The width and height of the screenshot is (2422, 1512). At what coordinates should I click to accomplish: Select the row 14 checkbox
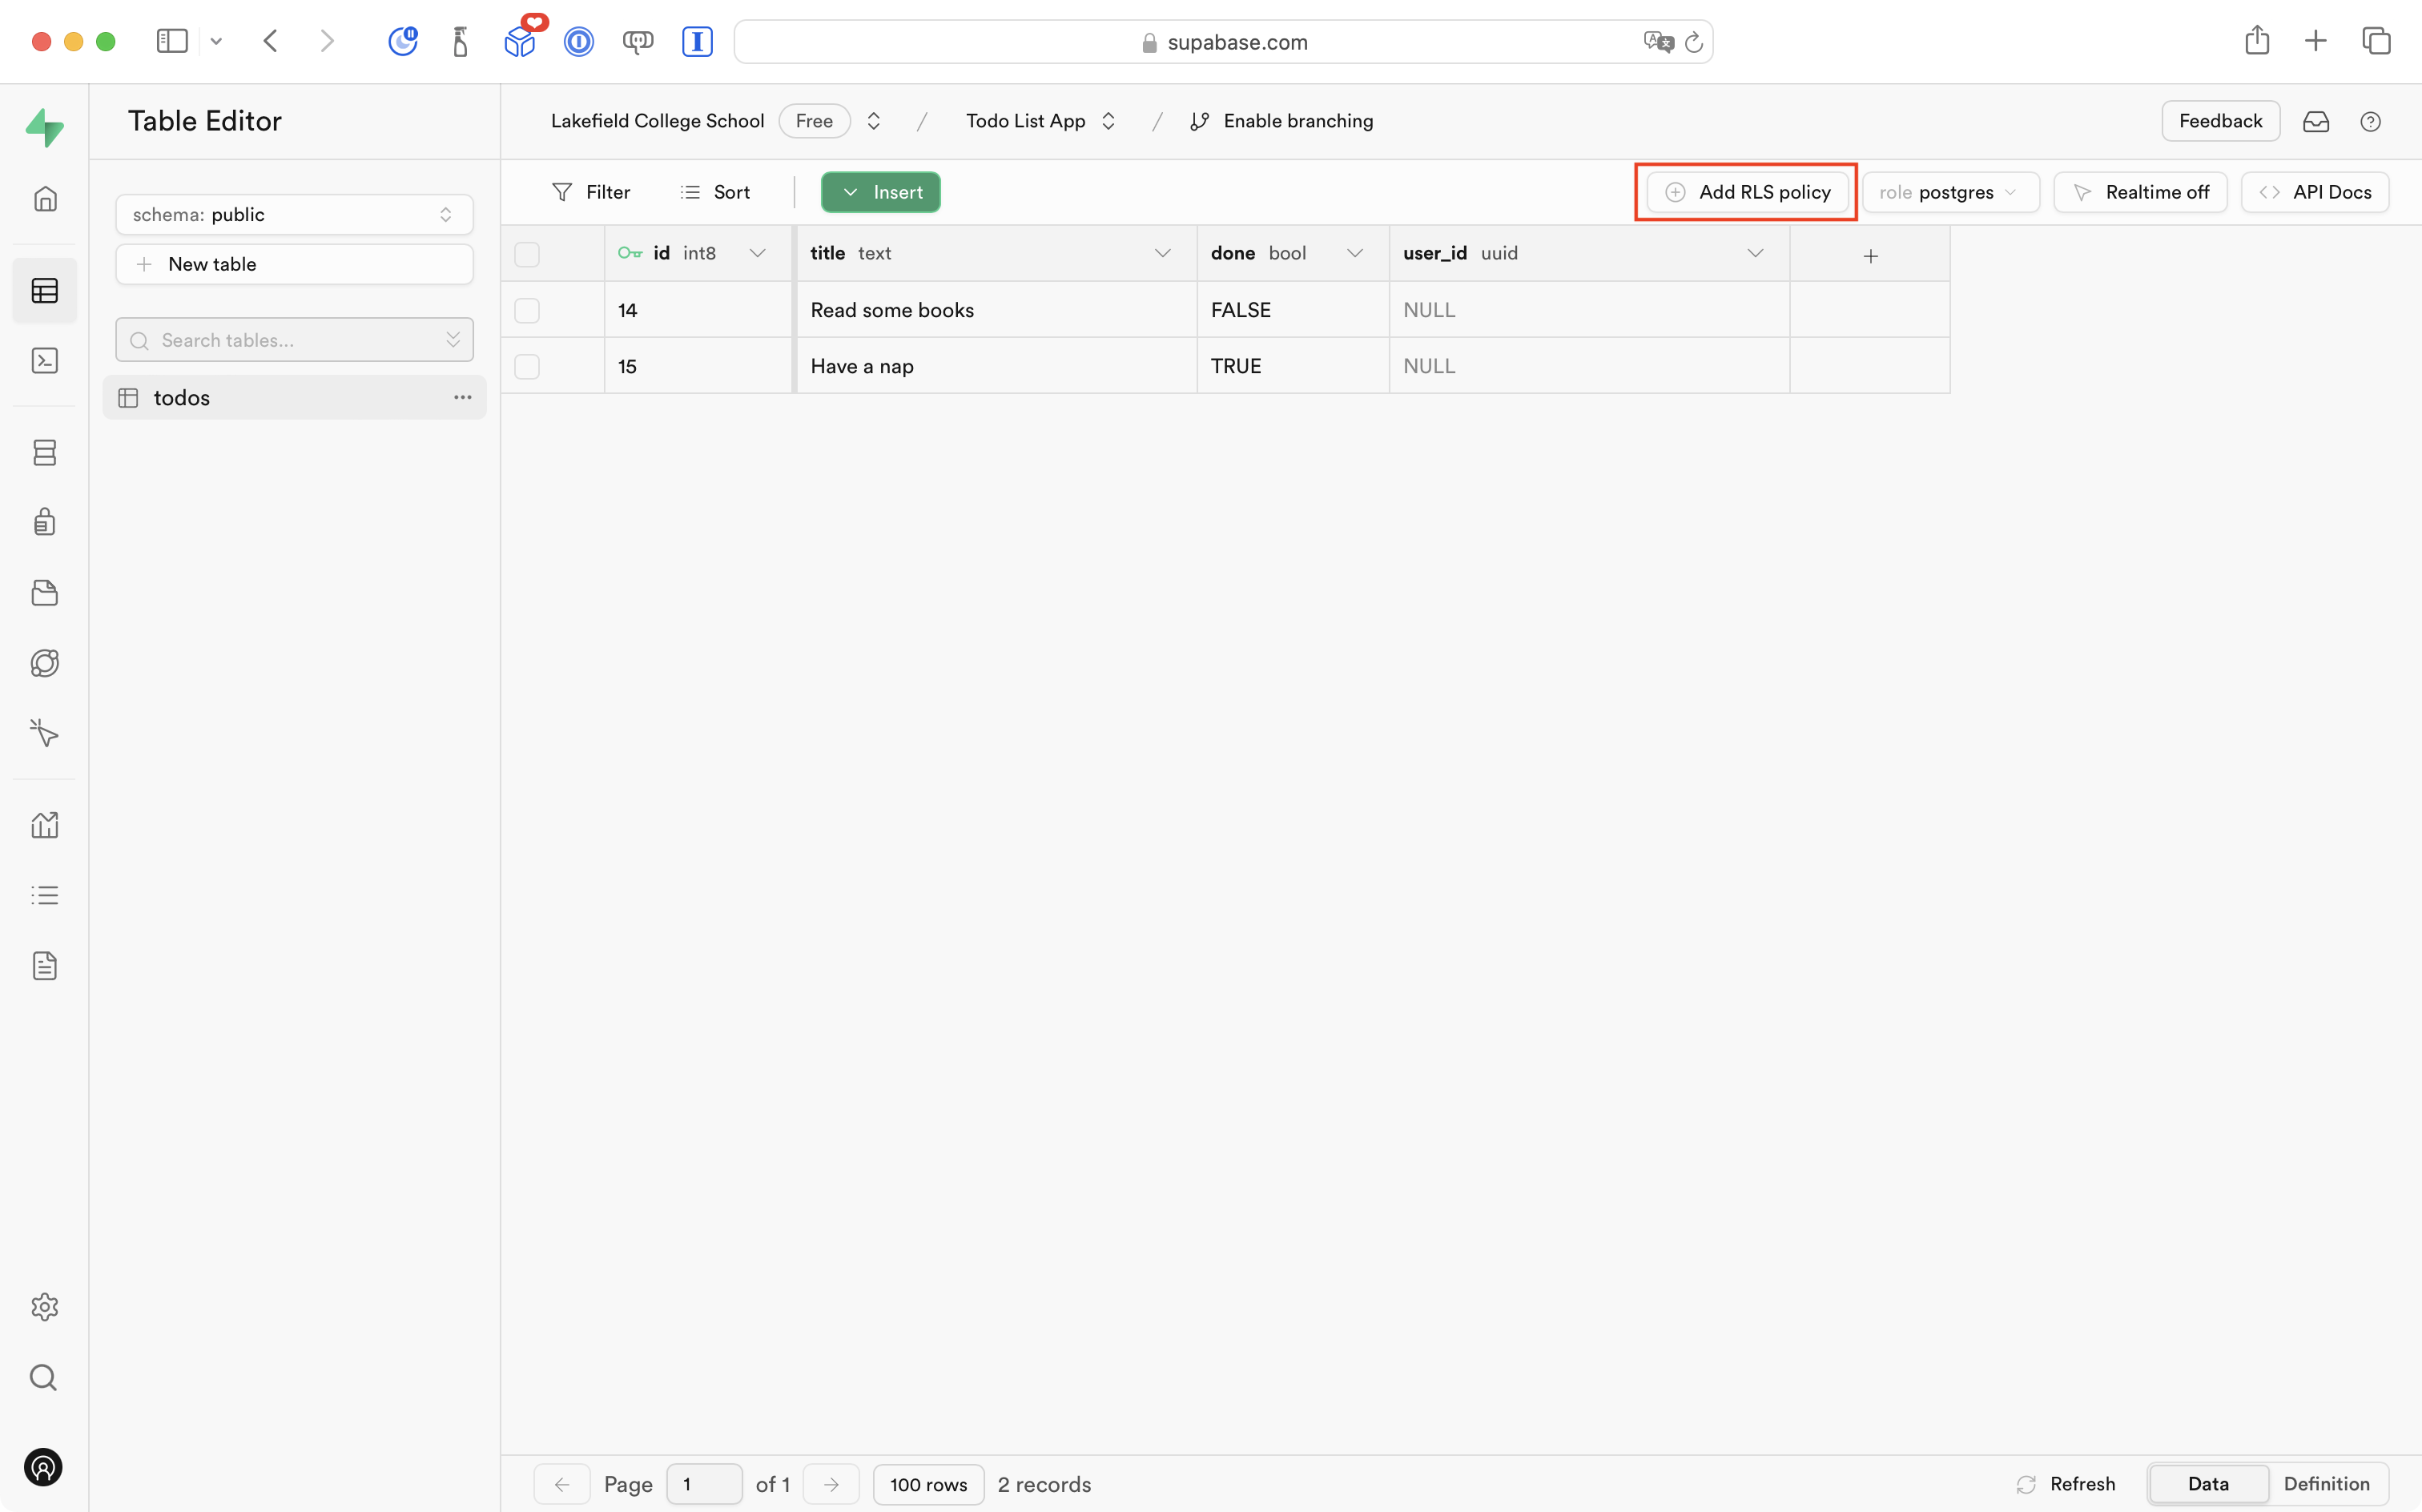[x=527, y=310]
